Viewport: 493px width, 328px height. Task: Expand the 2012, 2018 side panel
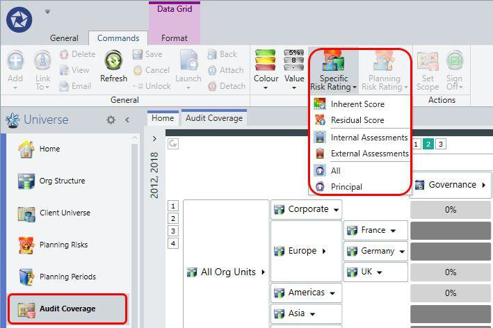(154, 138)
